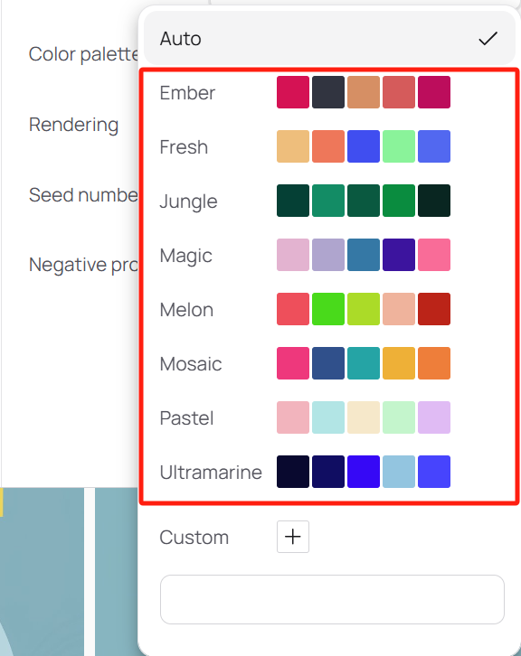Click the first crimson swatch in Ember

pyautogui.click(x=293, y=92)
